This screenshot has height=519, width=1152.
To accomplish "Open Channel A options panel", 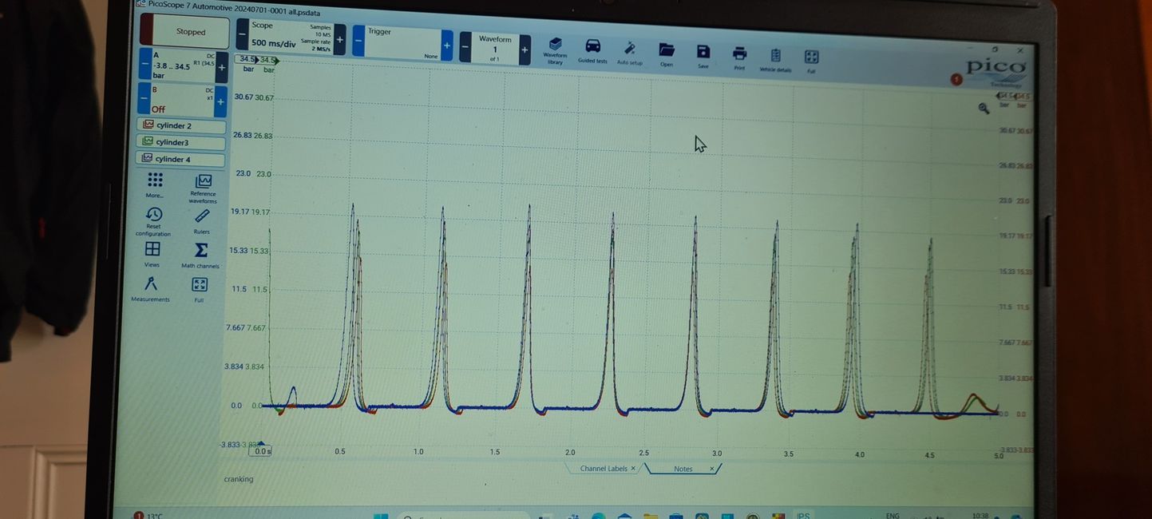I will 183,65.
